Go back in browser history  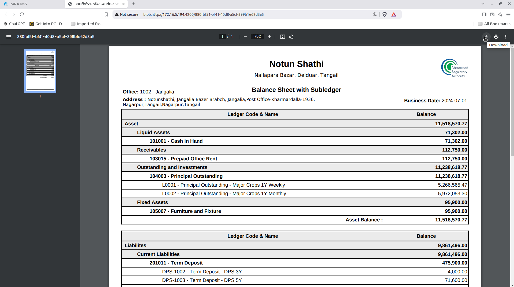click(6, 14)
